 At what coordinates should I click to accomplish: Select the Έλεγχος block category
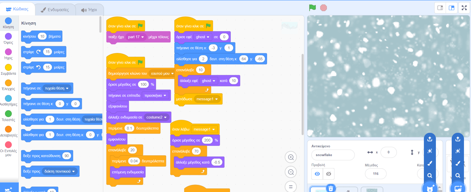(8, 85)
